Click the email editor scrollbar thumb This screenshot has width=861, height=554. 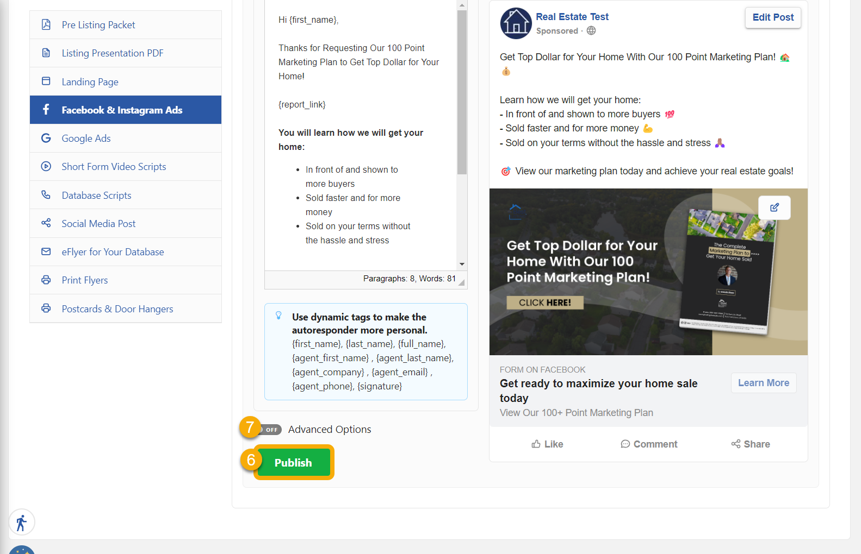click(462, 92)
